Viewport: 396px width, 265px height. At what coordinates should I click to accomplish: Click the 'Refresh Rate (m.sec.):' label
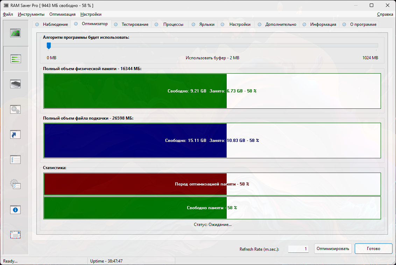(x=259, y=249)
